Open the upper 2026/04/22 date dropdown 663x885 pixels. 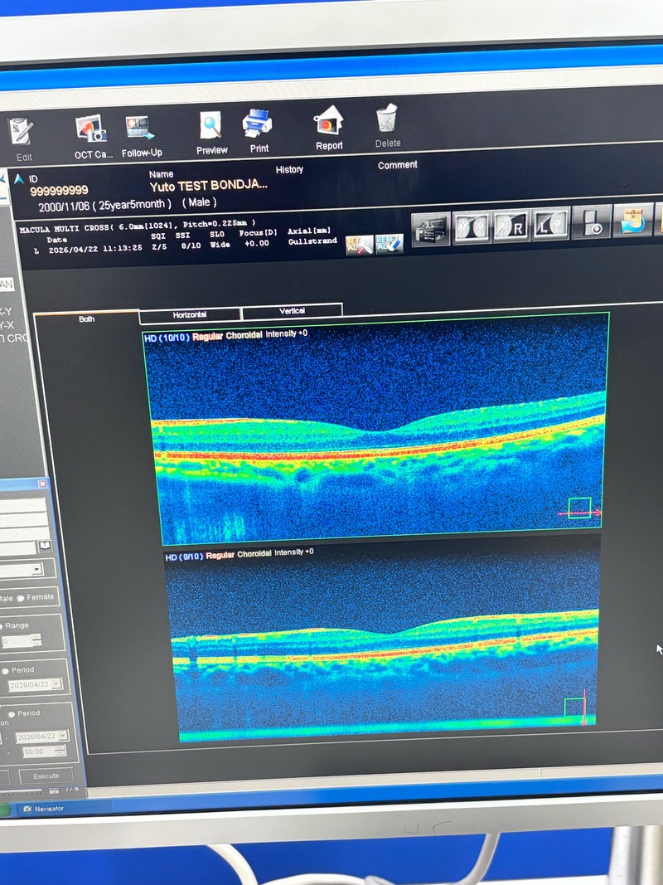[56, 684]
